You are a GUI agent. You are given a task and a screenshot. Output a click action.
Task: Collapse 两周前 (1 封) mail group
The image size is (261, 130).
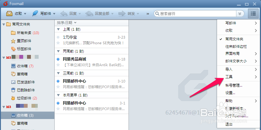point(58,51)
